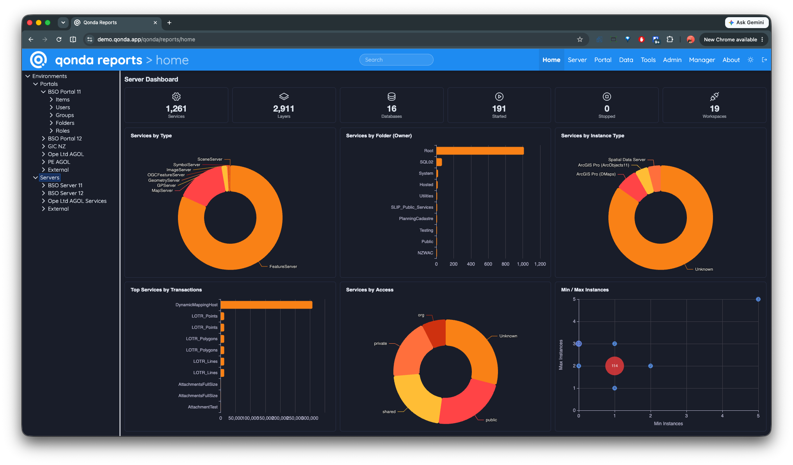Expand the Groups node

pyautogui.click(x=51, y=115)
